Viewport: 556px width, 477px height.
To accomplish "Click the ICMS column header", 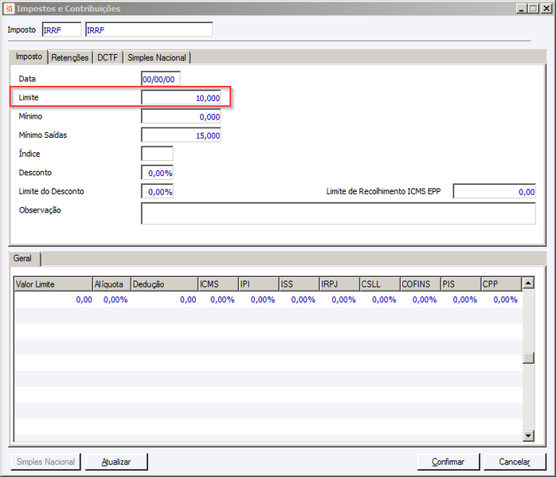I will click(218, 284).
